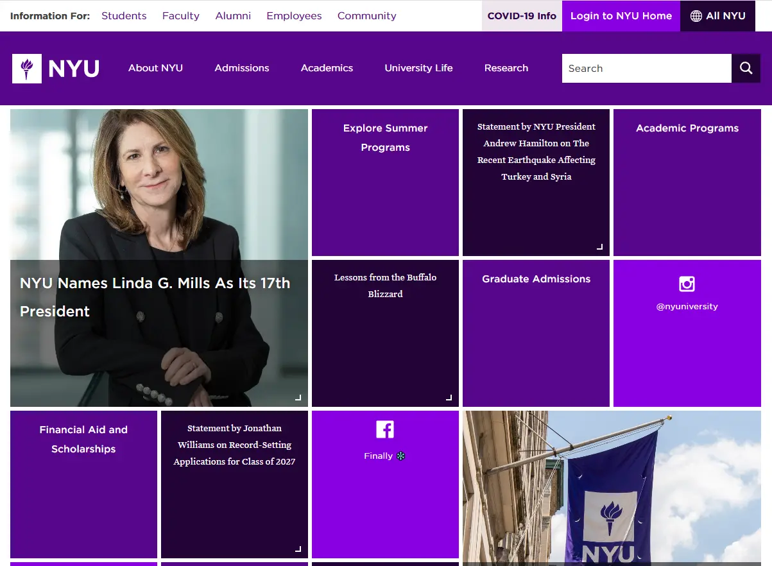
Task: Select the University Life menu item
Action: (418, 68)
